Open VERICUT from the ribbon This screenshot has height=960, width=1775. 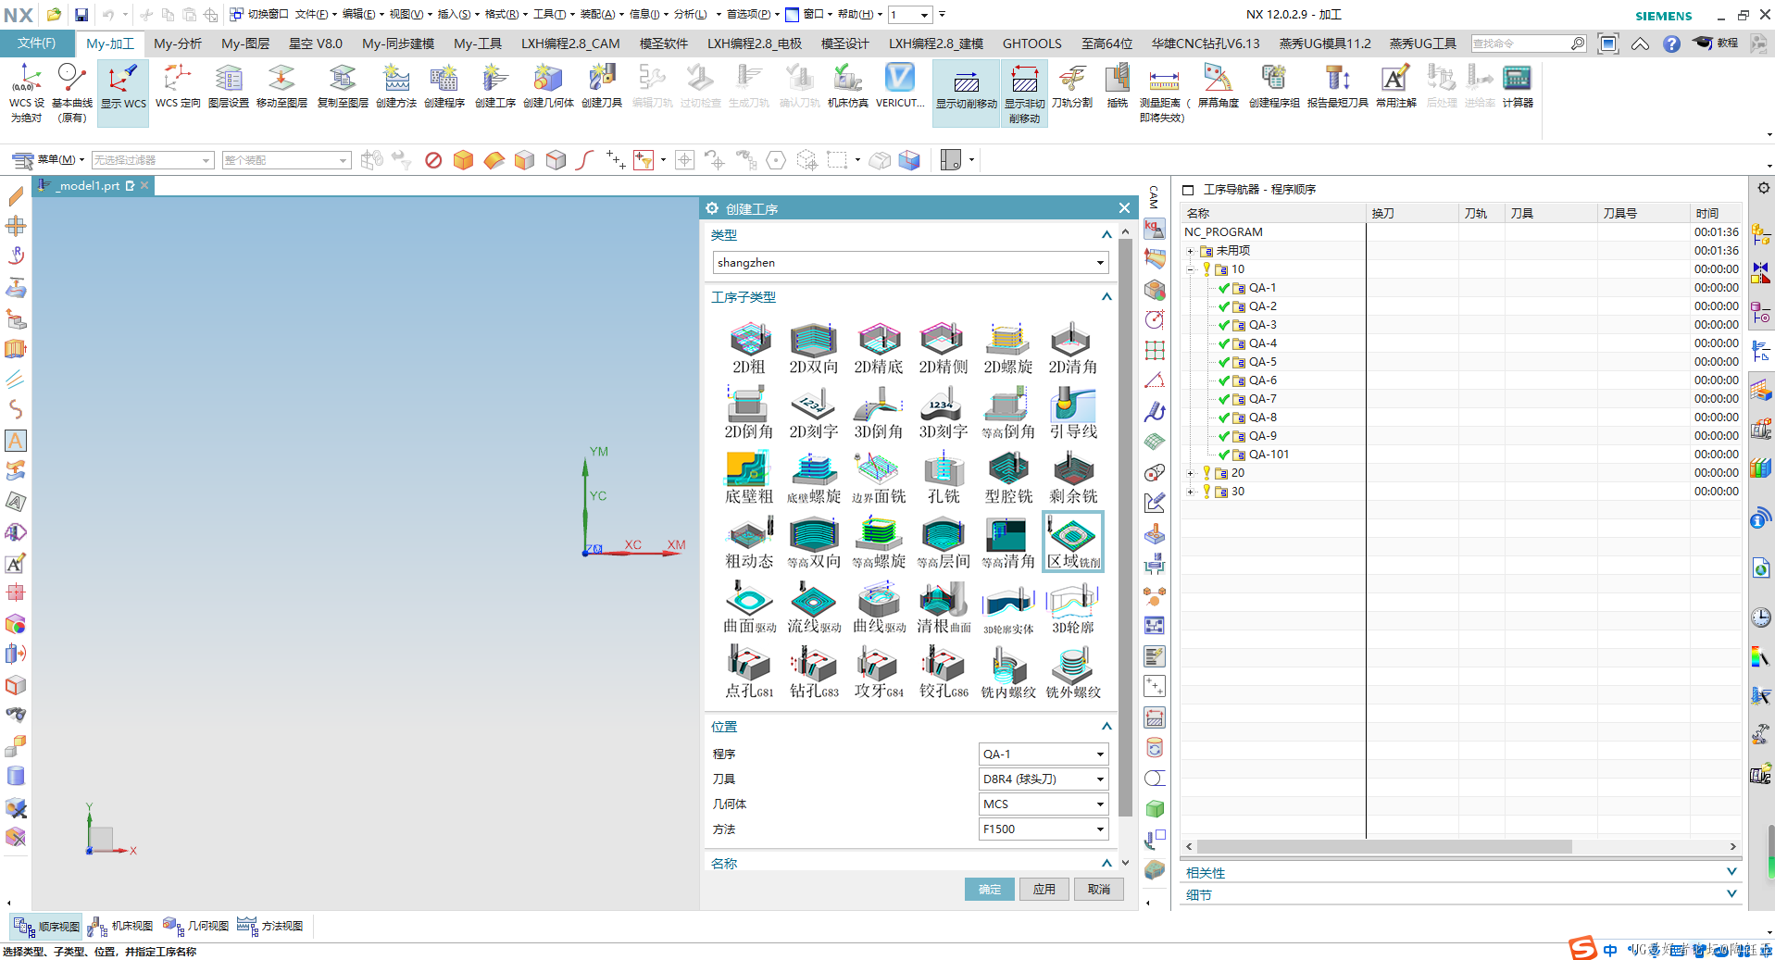(x=899, y=86)
